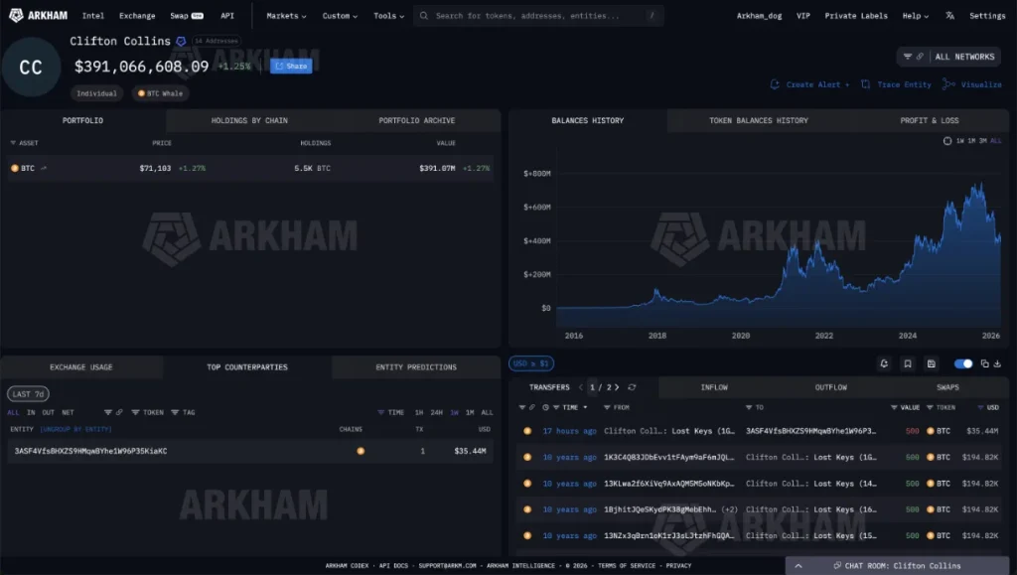The width and height of the screenshot is (1017, 575).
Task: Expand the Tools dropdown menu
Action: point(388,16)
